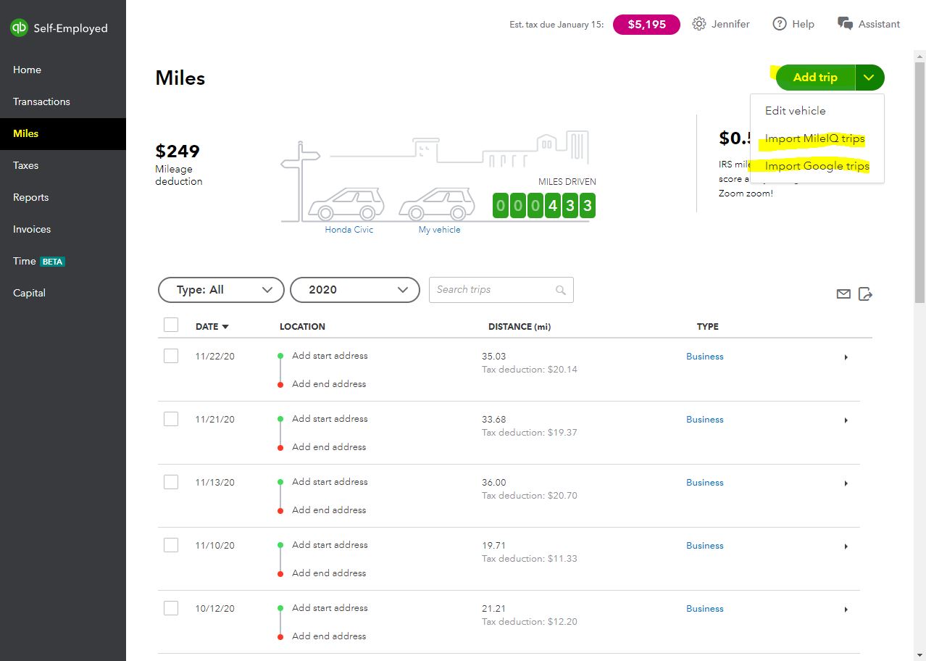Go to Home in the sidebar
Viewport: 926px width, 661px height.
tap(63, 70)
